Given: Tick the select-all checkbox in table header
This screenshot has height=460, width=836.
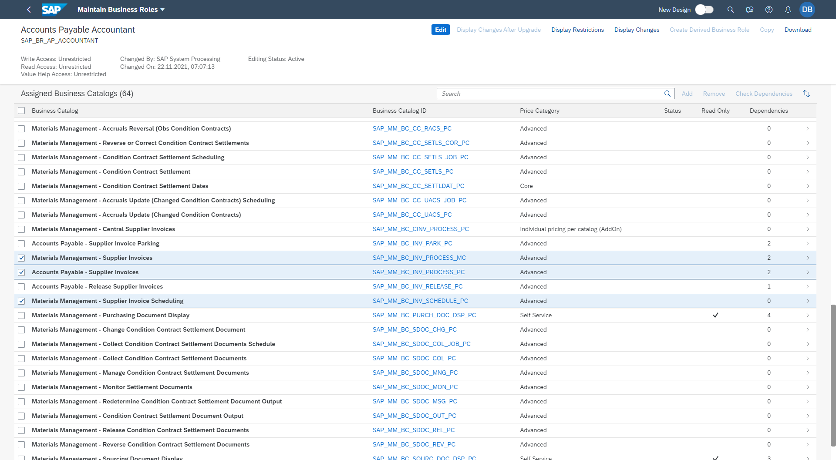Looking at the screenshot, I should click(21, 111).
